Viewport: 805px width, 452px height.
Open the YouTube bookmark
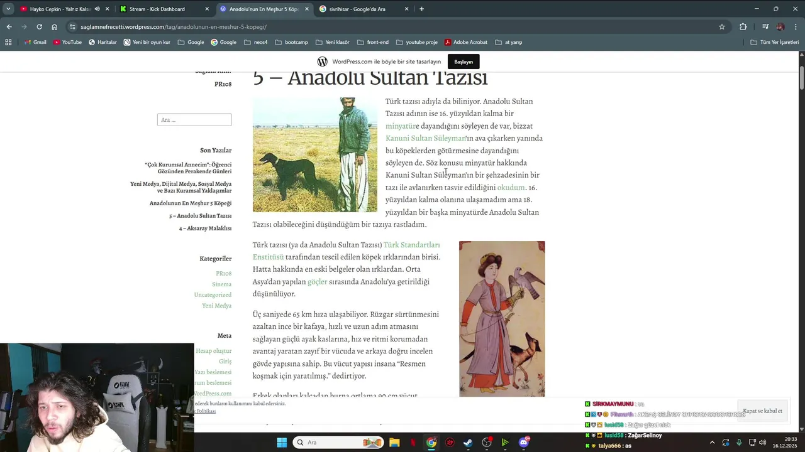click(67, 42)
